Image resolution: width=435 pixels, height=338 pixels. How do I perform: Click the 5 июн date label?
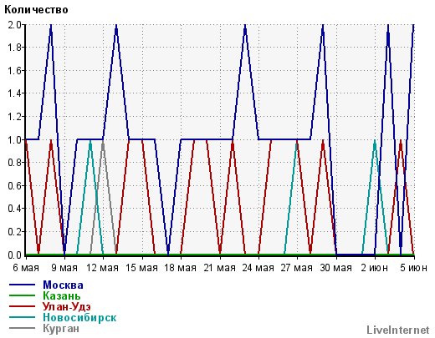[x=414, y=268]
